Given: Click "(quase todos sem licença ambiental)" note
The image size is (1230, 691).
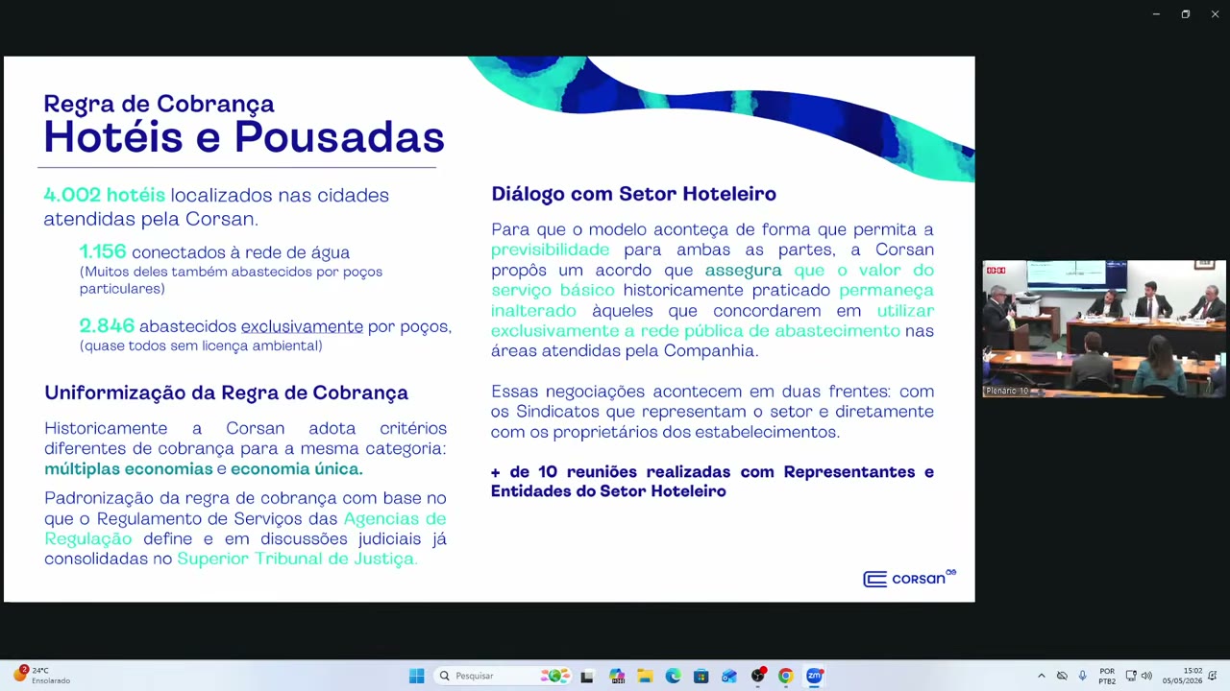Looking at the screenshot, I should 201,345.
